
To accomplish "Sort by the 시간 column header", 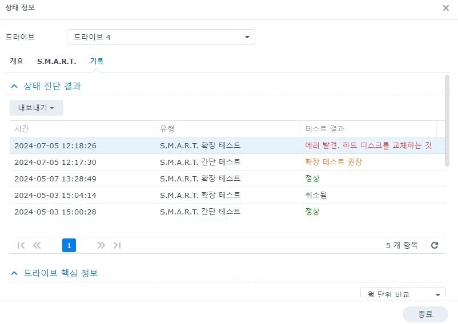I will click(82, 128).
